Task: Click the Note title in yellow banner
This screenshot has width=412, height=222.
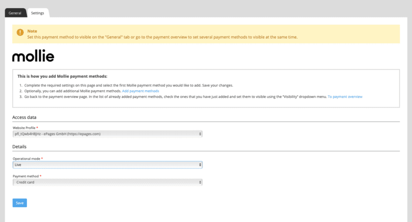Action: point(32,31)
